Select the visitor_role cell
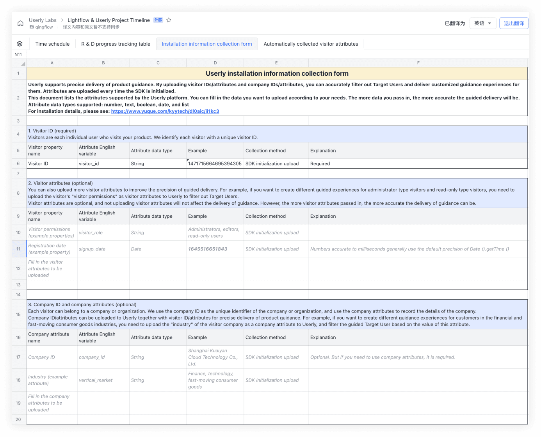 [103, 233]
